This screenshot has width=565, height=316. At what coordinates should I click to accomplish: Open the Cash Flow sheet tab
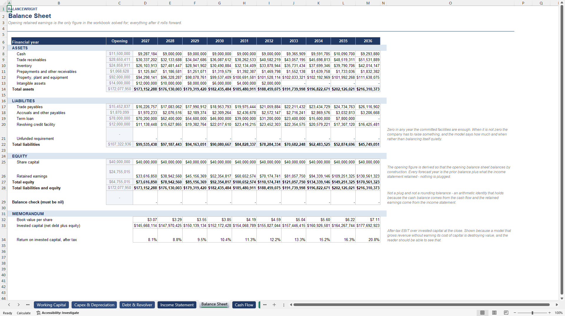[x=244, y=305]
